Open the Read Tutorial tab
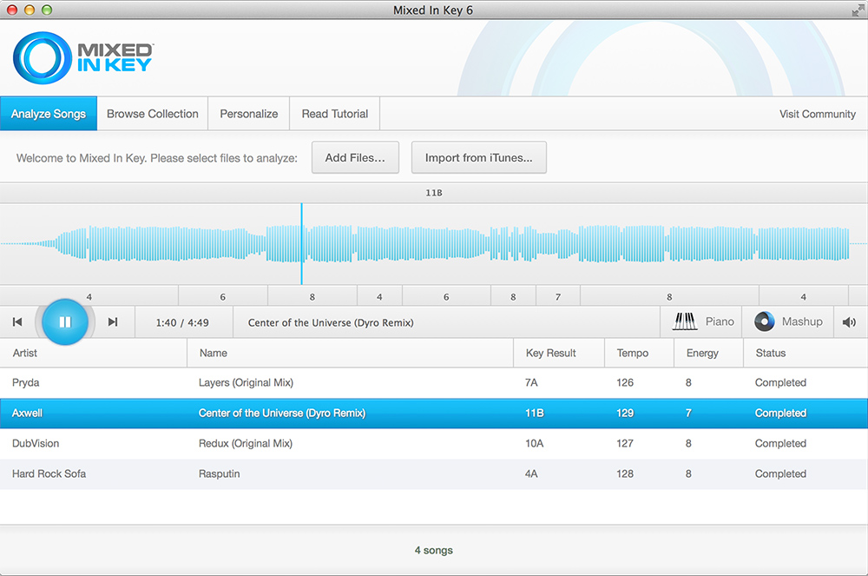 pyautogui.click(x=335, y=114)
